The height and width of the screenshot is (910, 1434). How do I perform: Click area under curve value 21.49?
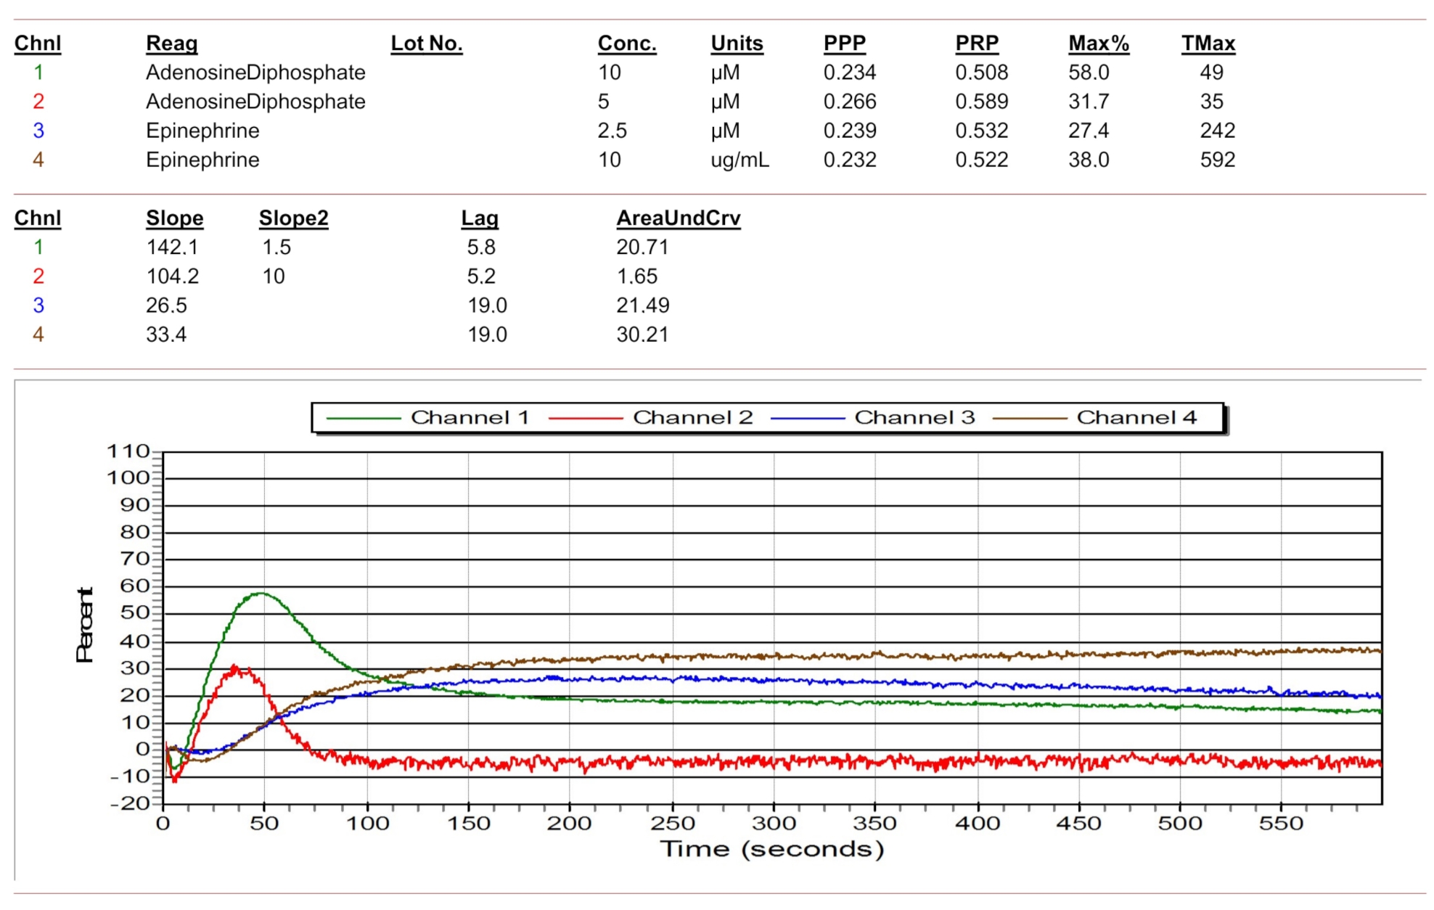(642, 306)
